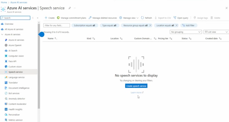The height and width of the screenshot is (122, 229).
Task: Click the Filter for any field box
Action: 56,25
